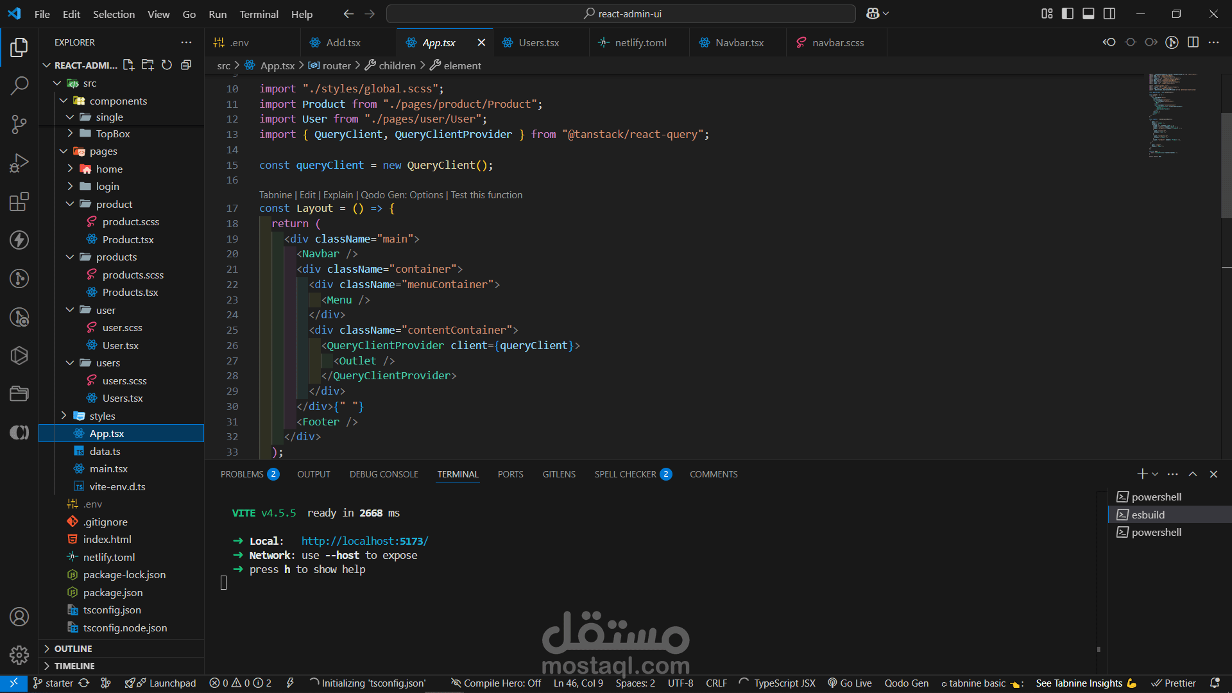Open the Terminal menu

coord(259,14)
